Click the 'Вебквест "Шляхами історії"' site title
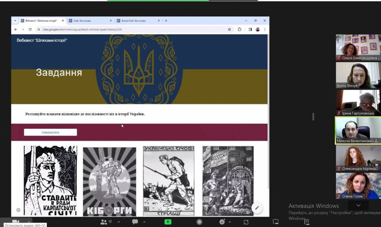The height and width of the screenshot is (227, 381). (42, 40)
